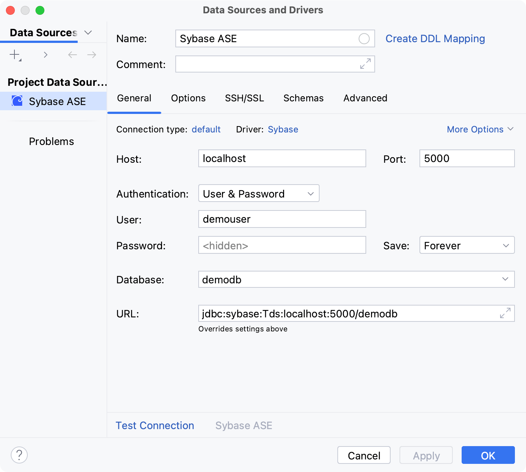Image resolution: width=526 pixels, height=472 pixels.
Task: Change the connection type from default
Action: (206, 129)
